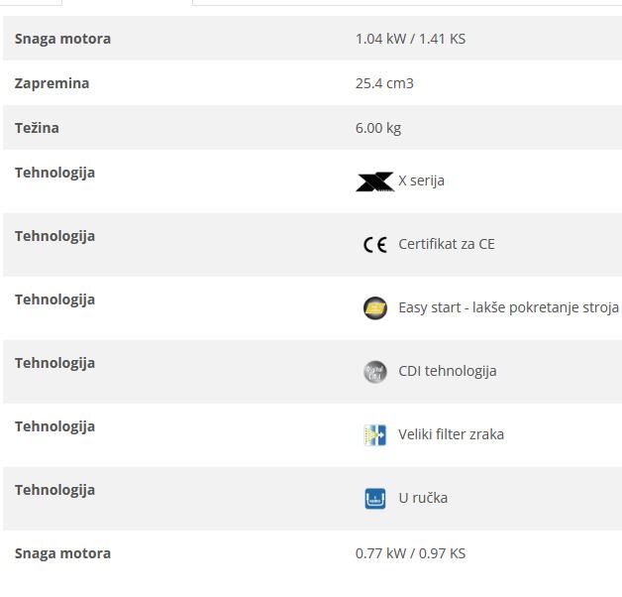Image resolution: width=622 pixels, height=597 pixels.
Task: Click the round CDI technology icon
Action: tap(374, 372)
